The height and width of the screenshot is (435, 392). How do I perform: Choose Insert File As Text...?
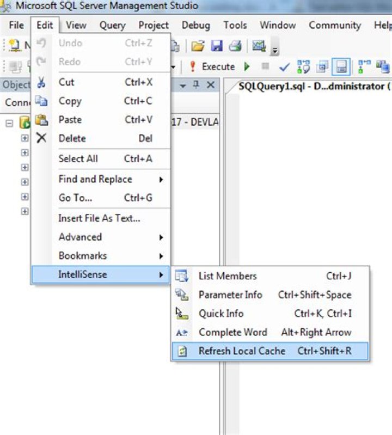click(101, 218)
